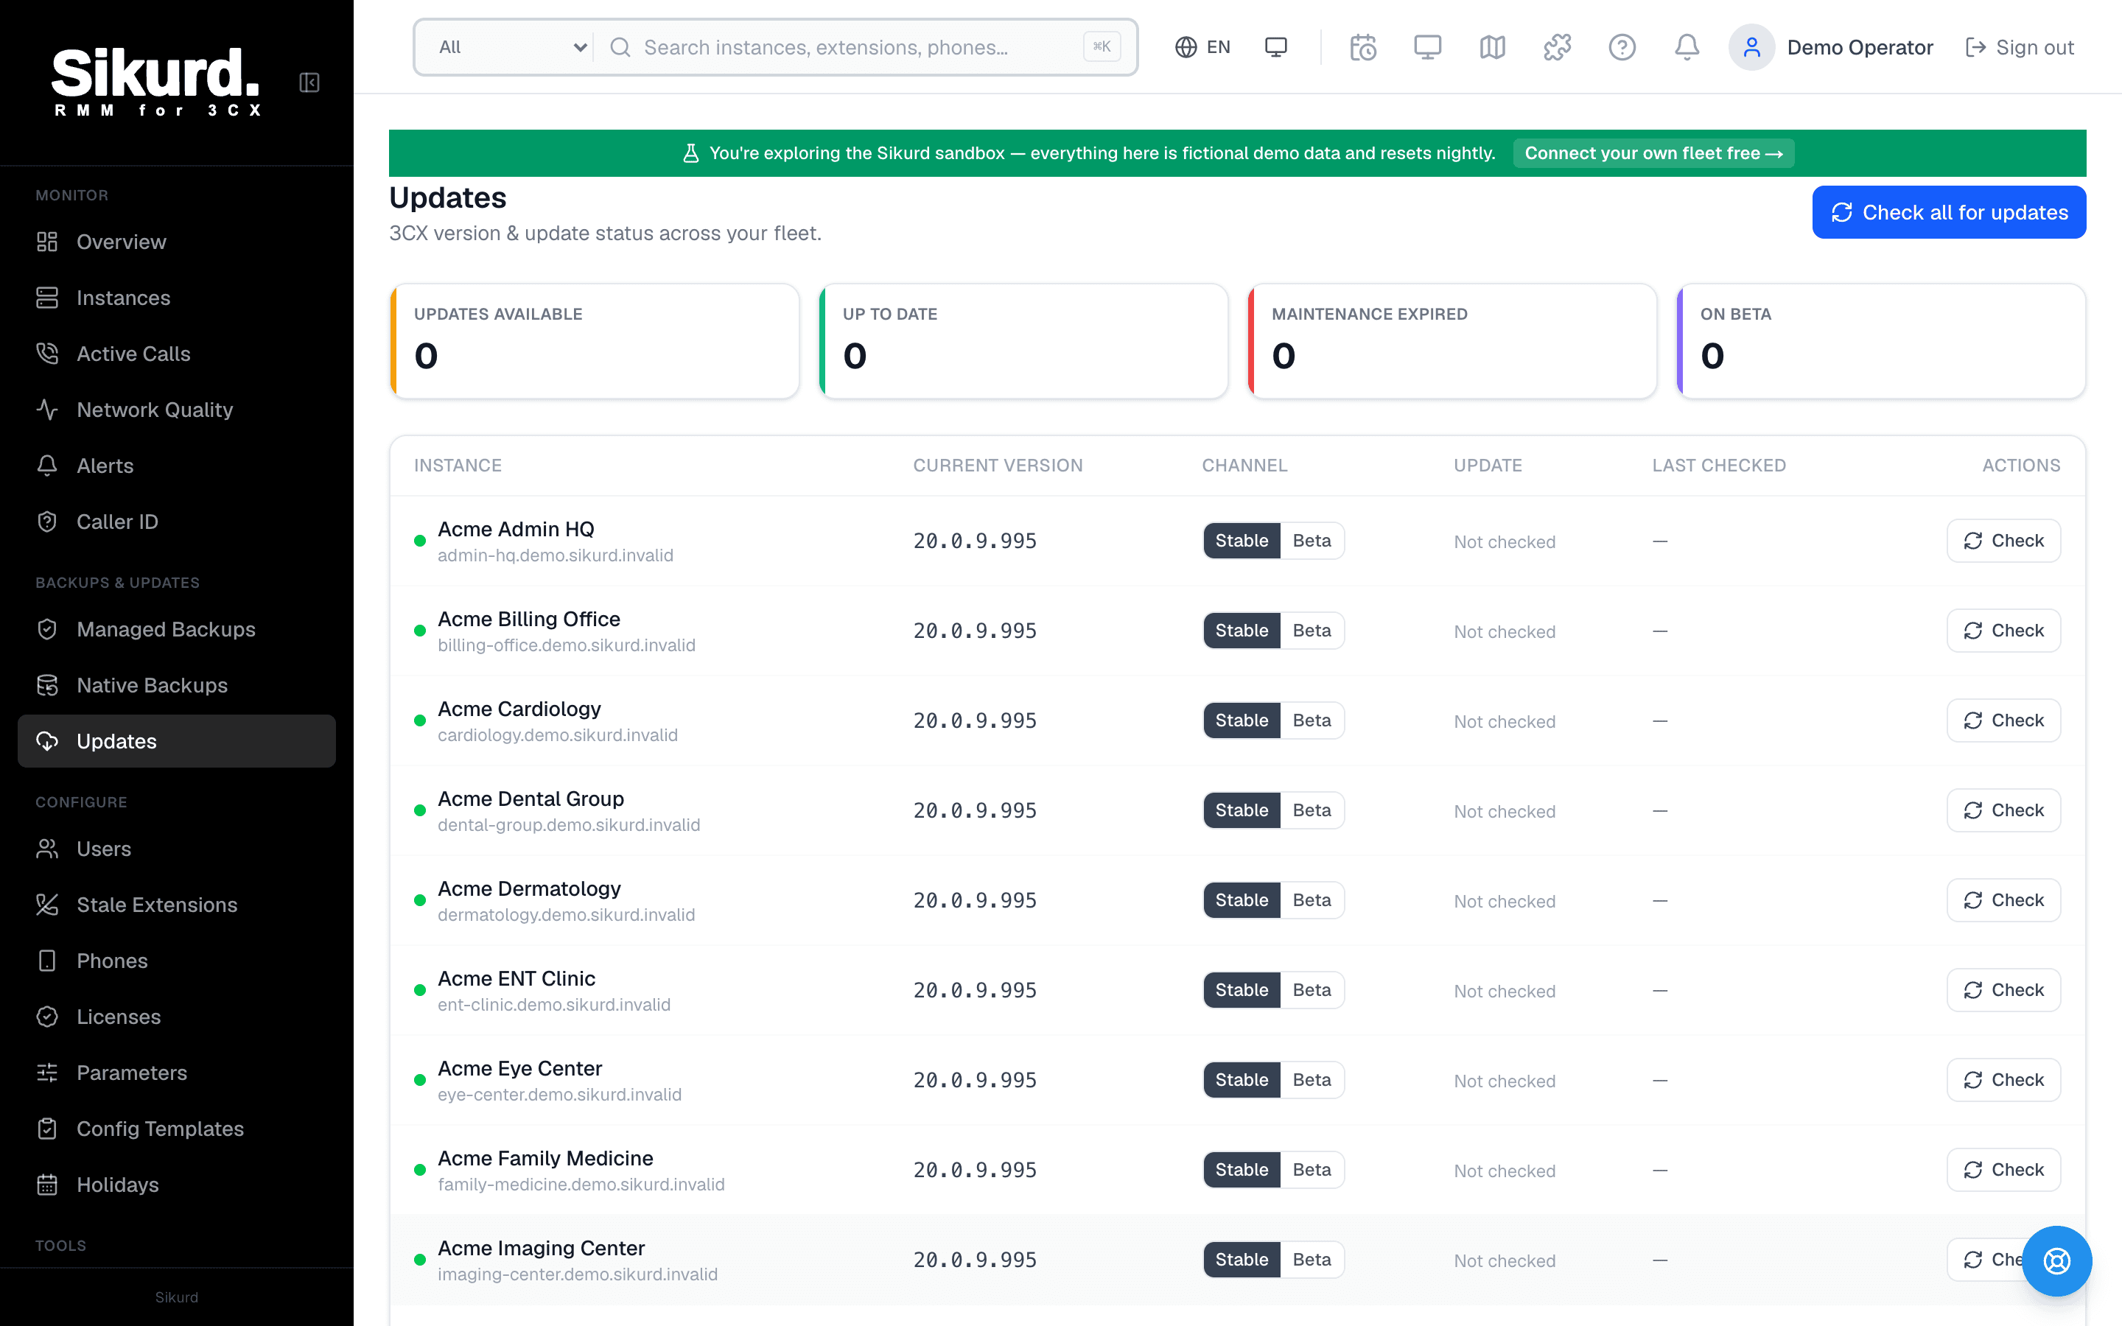Screen dimensions: 2122x1326
Task: Switch Acme Dermatology channel to Beta
Action: pos(1312,901)
